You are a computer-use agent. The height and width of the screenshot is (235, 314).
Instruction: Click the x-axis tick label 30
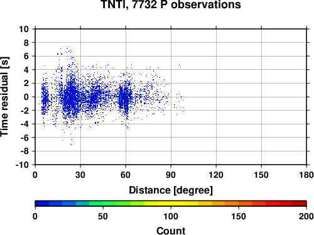tap(80, 175)
